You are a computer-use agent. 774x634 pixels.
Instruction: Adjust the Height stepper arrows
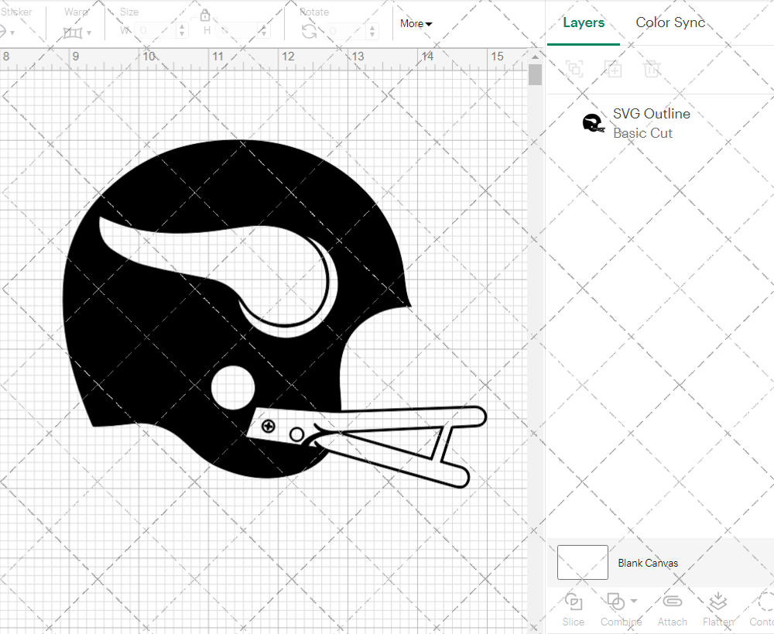click(264, 31)
